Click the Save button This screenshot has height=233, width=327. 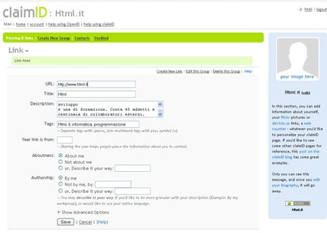(65, 222)
